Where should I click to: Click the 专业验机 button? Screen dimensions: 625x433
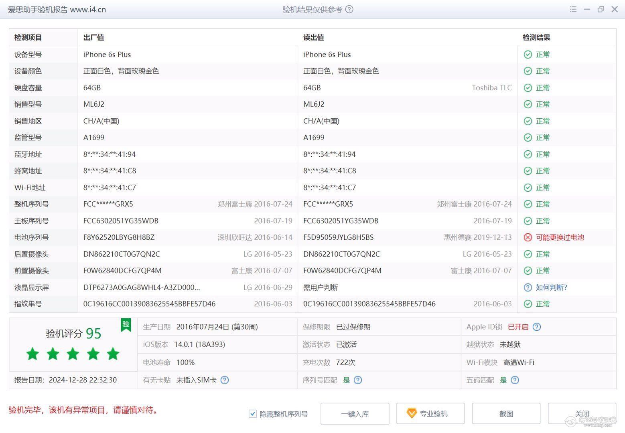(430, 414)
